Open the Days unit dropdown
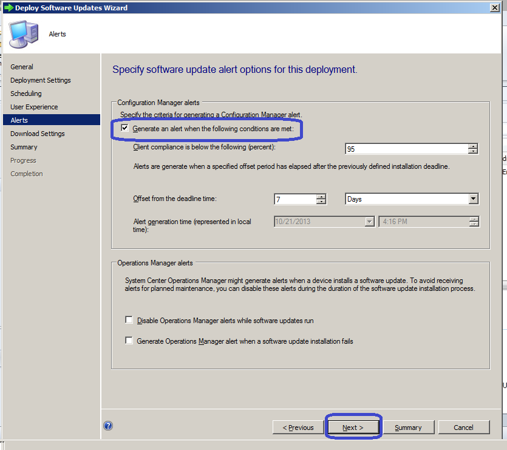Viewport: 507px width, 450px height. click(x=473, y=199)
